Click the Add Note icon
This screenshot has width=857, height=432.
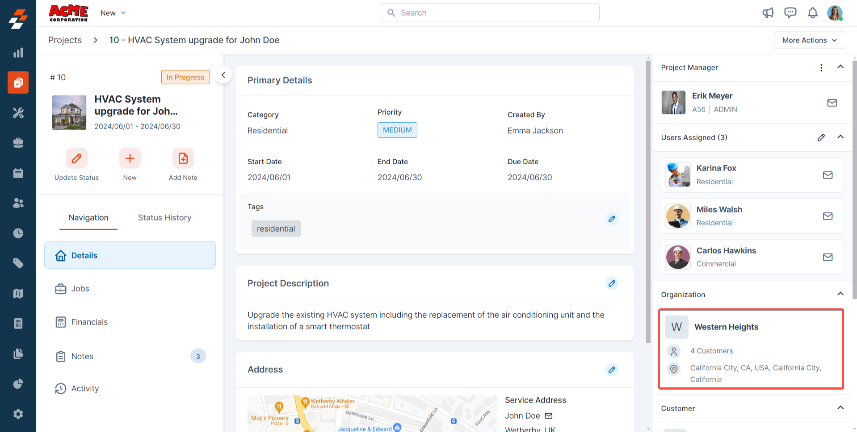[183, 158]
